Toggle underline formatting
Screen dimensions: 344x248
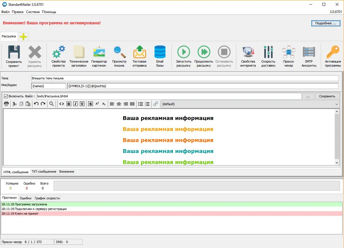point(82,104)
